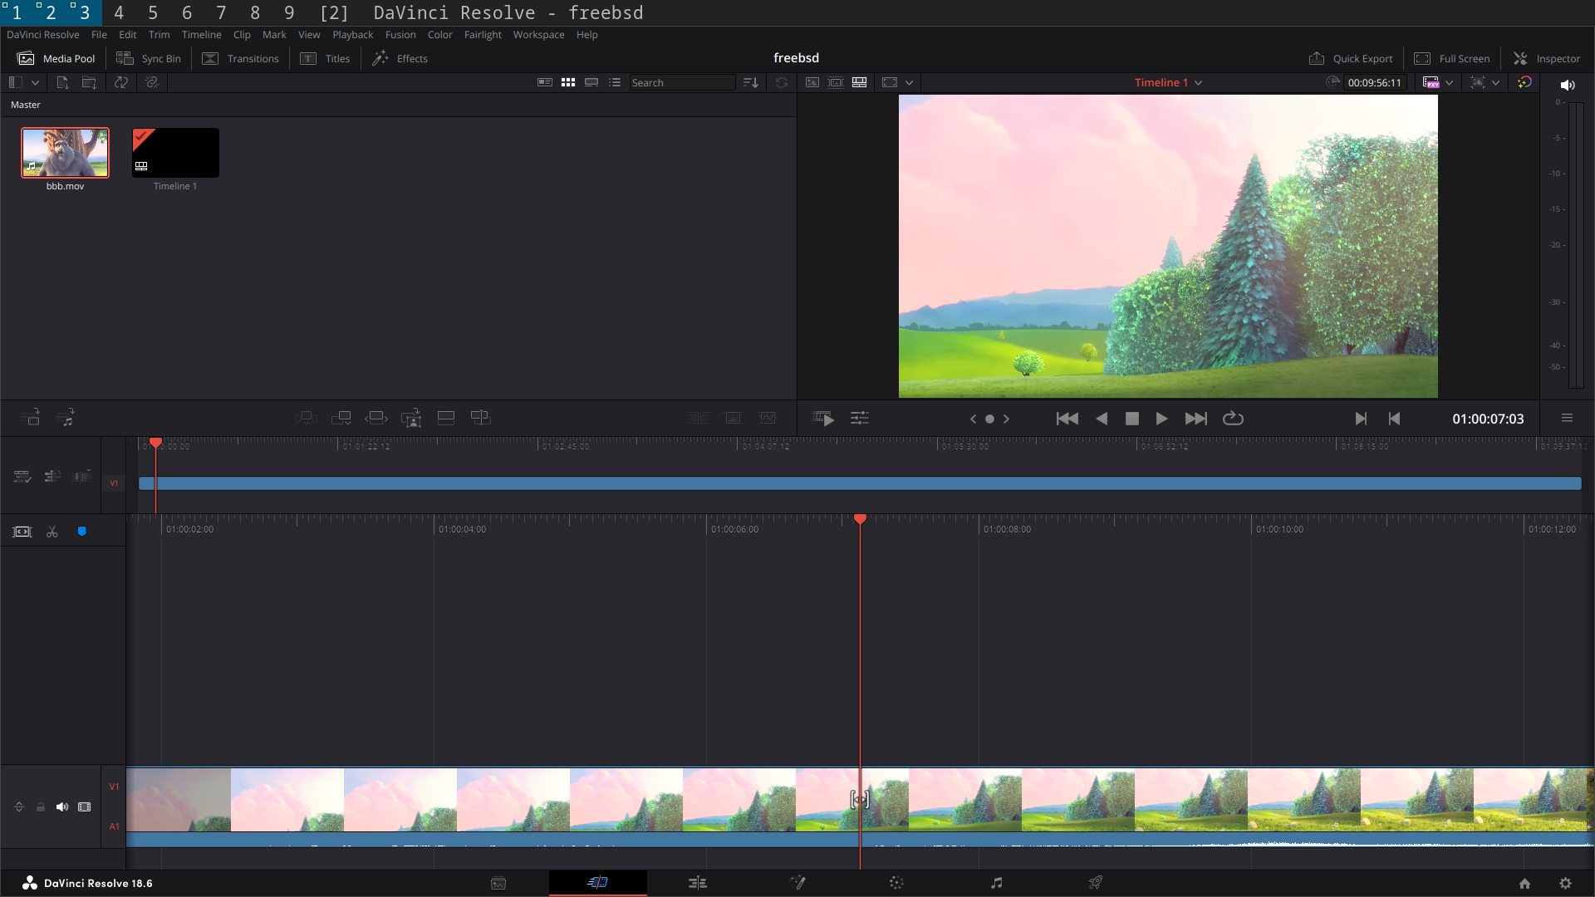Switch media pool to strip view
This screenshot has width=1595, height=897.
pyautogui.click(x=591, y=82)
